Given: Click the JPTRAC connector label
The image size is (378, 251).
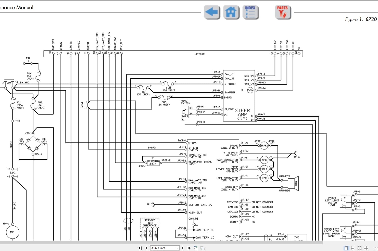Looking at the screenshot, I should click(200, 54).
